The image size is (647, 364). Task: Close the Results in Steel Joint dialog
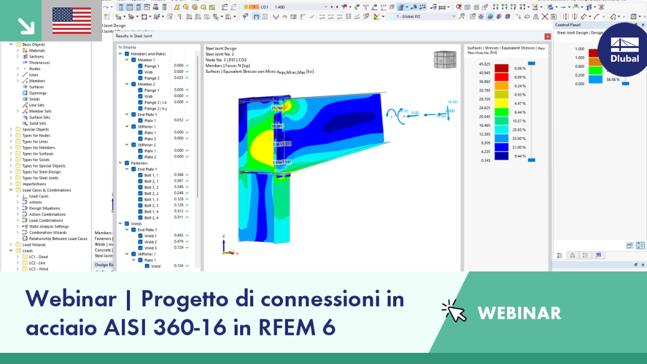547,36
